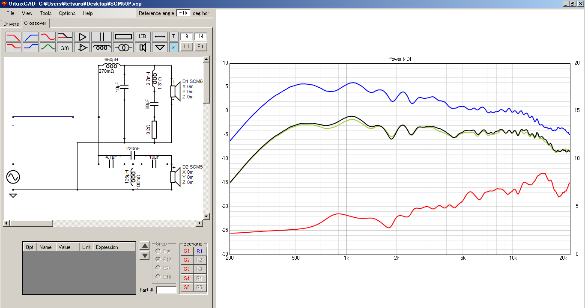Click schematic vertical scrollbar down arrow
Viewport: 585px width, 308px height.
(x=206, y=216)
